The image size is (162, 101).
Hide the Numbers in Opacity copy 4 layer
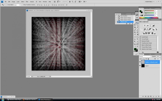click(x=140, y=62)
